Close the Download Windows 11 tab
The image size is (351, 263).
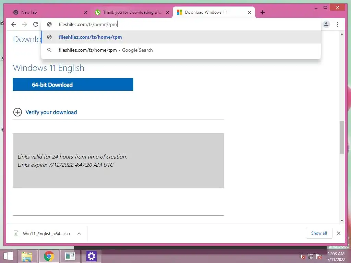click(x=250, y=12)
